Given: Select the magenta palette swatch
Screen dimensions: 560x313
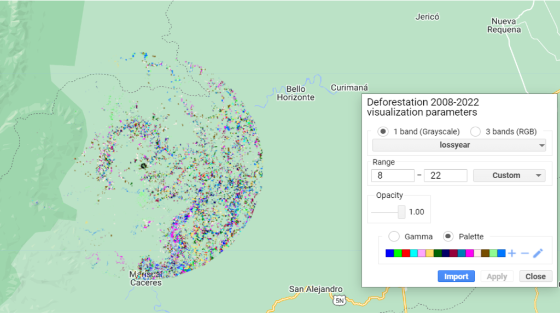Looking at the screenshot, I should coord(470,253).
